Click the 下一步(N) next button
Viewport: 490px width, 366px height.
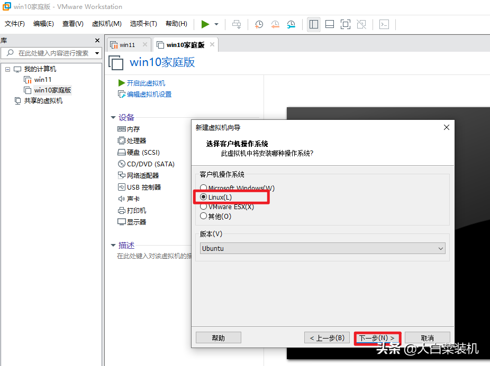(377, 338)
